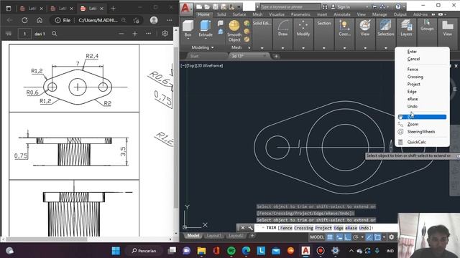Switch to the Surface ribbon tab
460x258 pixels.
239,14
